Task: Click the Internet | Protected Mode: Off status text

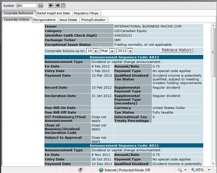Action: tap(127, 170)
